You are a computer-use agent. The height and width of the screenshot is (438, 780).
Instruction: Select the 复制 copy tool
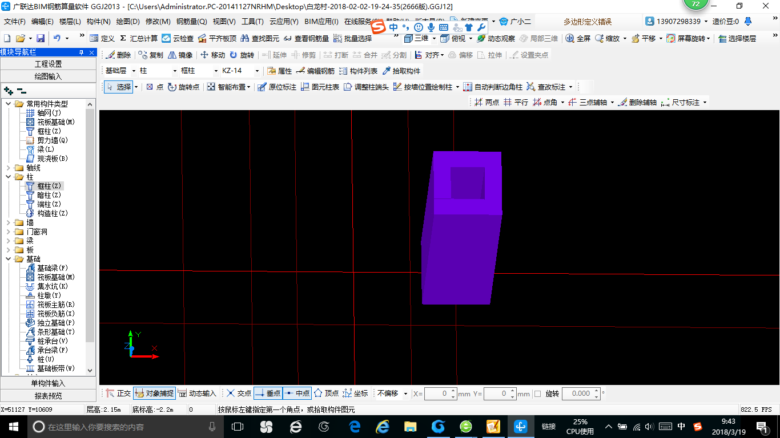pyautogui.click(x=151, y=55)
